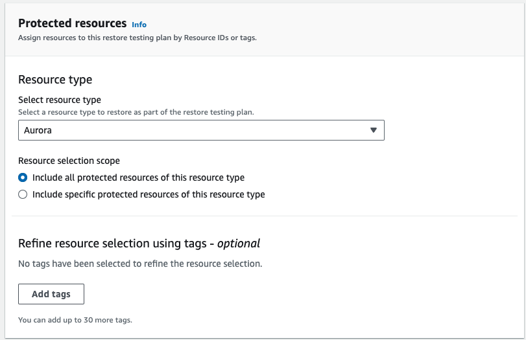Open the Info link beside Protected resources
The height and width of the screenshot is (340, 526).
tap(139, 25)
